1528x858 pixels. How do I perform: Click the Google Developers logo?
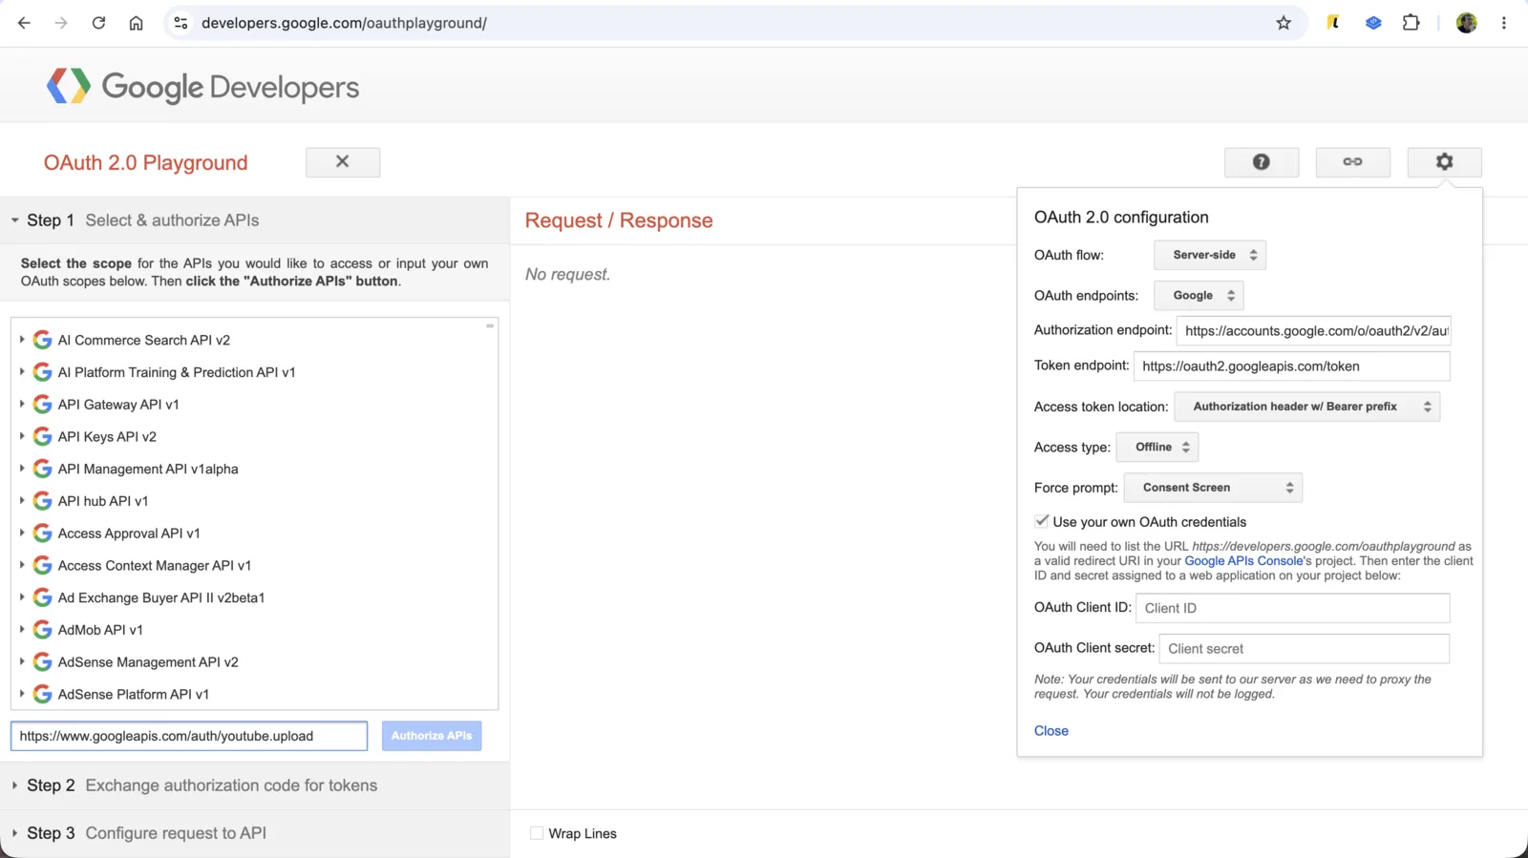point(202,87)
